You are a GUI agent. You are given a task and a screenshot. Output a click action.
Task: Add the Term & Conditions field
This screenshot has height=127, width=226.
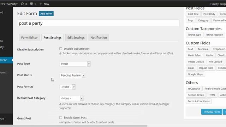[x=198, y=101]
